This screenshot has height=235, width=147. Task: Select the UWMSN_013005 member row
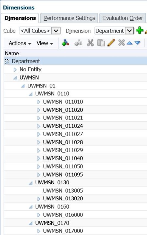coord(75,190)
